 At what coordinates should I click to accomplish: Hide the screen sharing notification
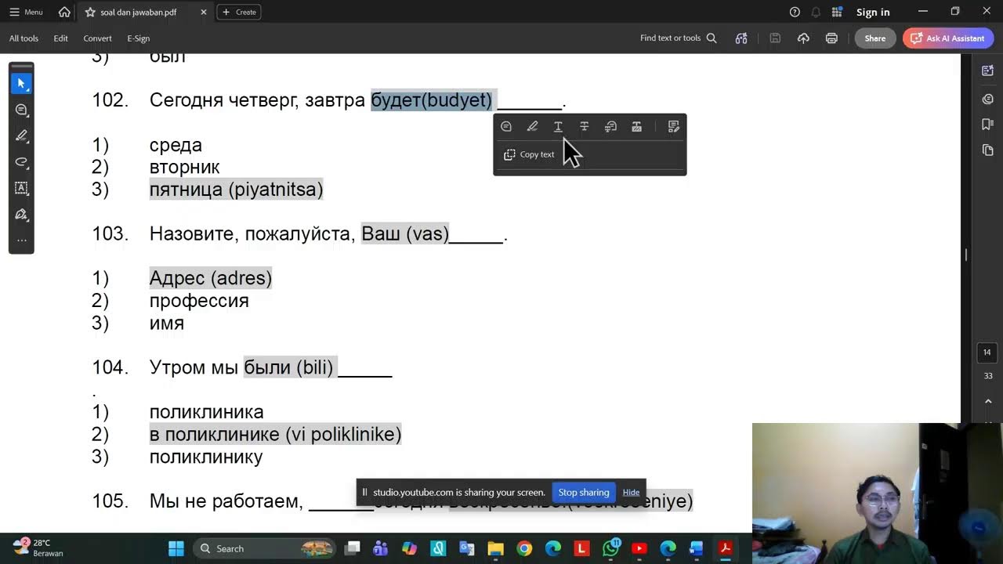pyautogui.click(x=631, y=493)
